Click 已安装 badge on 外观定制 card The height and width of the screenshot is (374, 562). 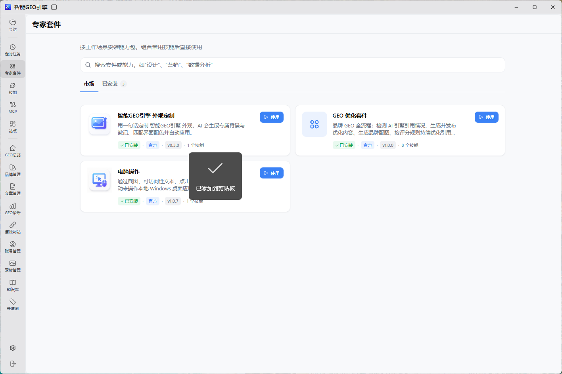click(129, 145)
